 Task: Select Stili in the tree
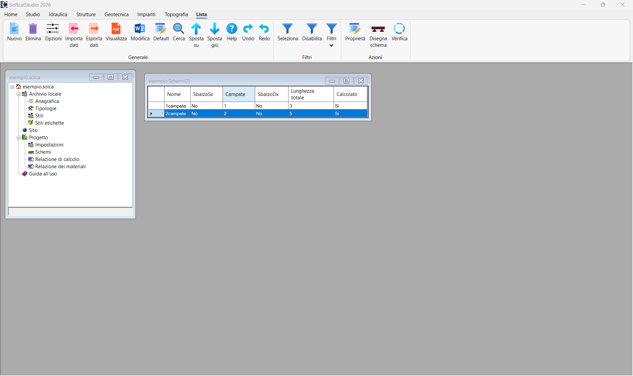39,116
